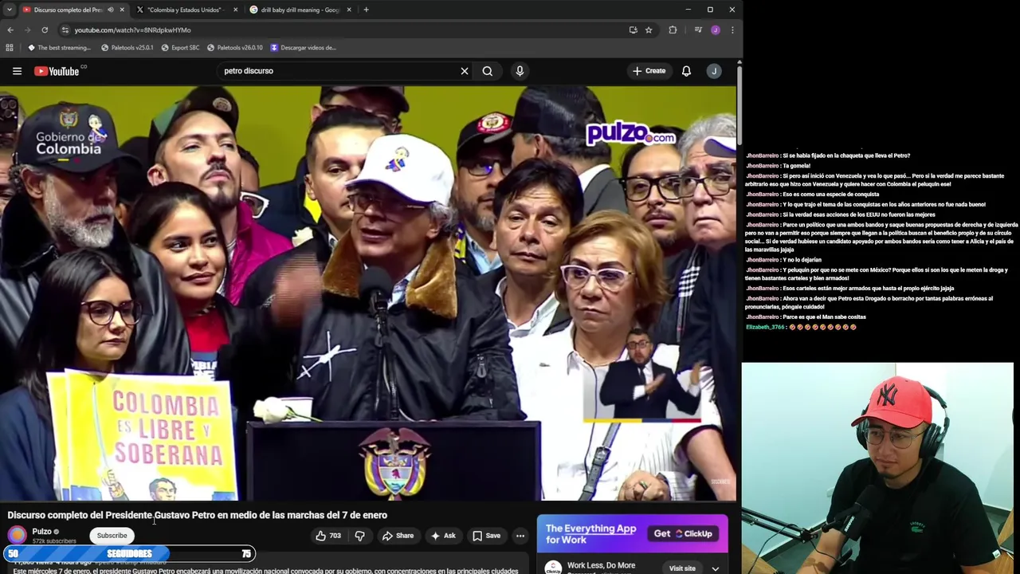Dislike the Petro speech video
The height and width of the screenshot is (574, 1020).
tap(359, 536)
